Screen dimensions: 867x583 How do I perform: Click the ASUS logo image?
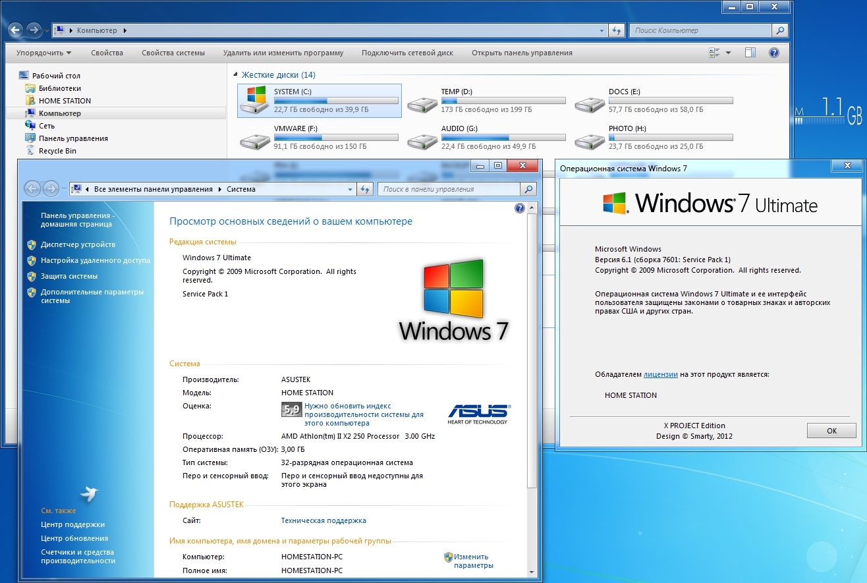[x=479, y=414]
